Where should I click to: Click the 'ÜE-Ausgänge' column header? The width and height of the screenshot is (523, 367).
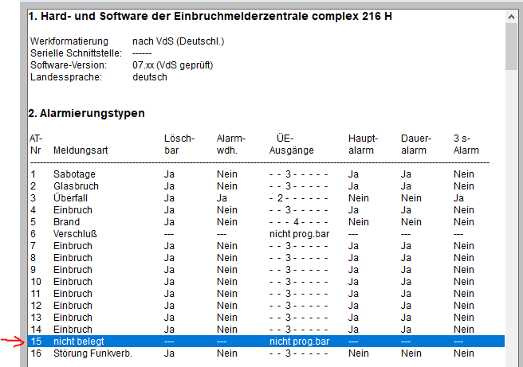(x=292, y=144)
